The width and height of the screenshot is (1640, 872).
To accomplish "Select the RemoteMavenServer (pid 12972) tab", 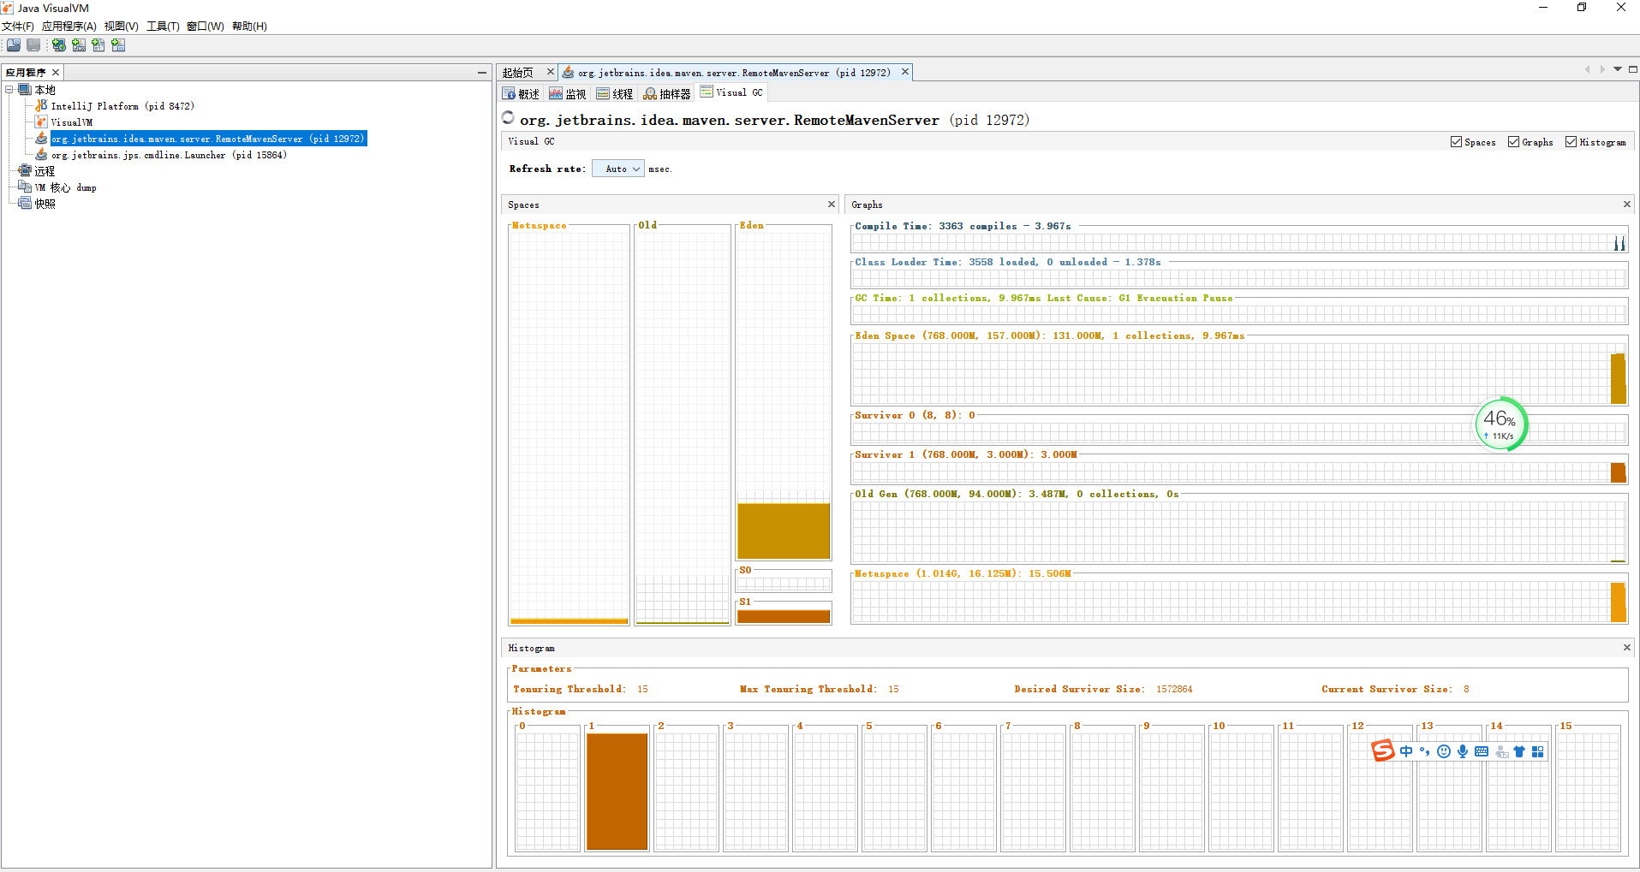I will (733, 73).
